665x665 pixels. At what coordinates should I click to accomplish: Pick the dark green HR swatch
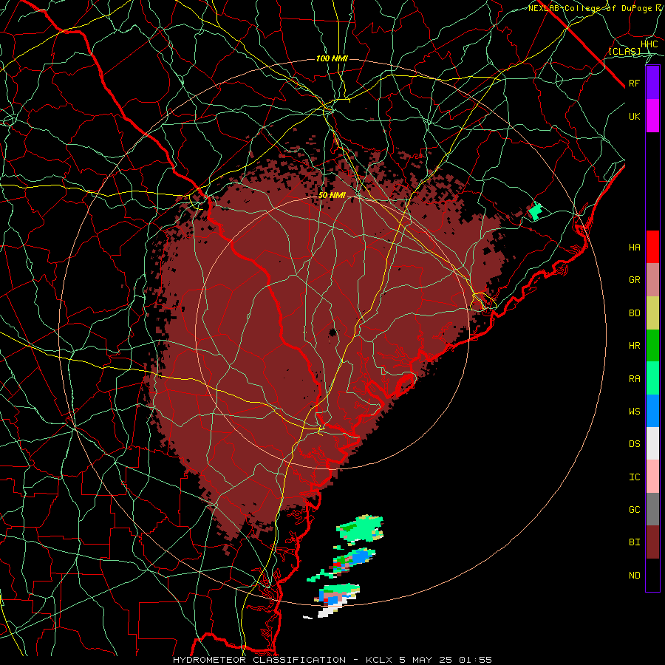coord(652,346)
